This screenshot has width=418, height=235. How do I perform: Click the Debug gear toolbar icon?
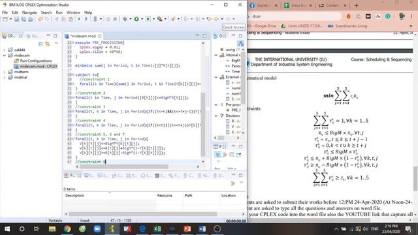(x=125, y=19)
